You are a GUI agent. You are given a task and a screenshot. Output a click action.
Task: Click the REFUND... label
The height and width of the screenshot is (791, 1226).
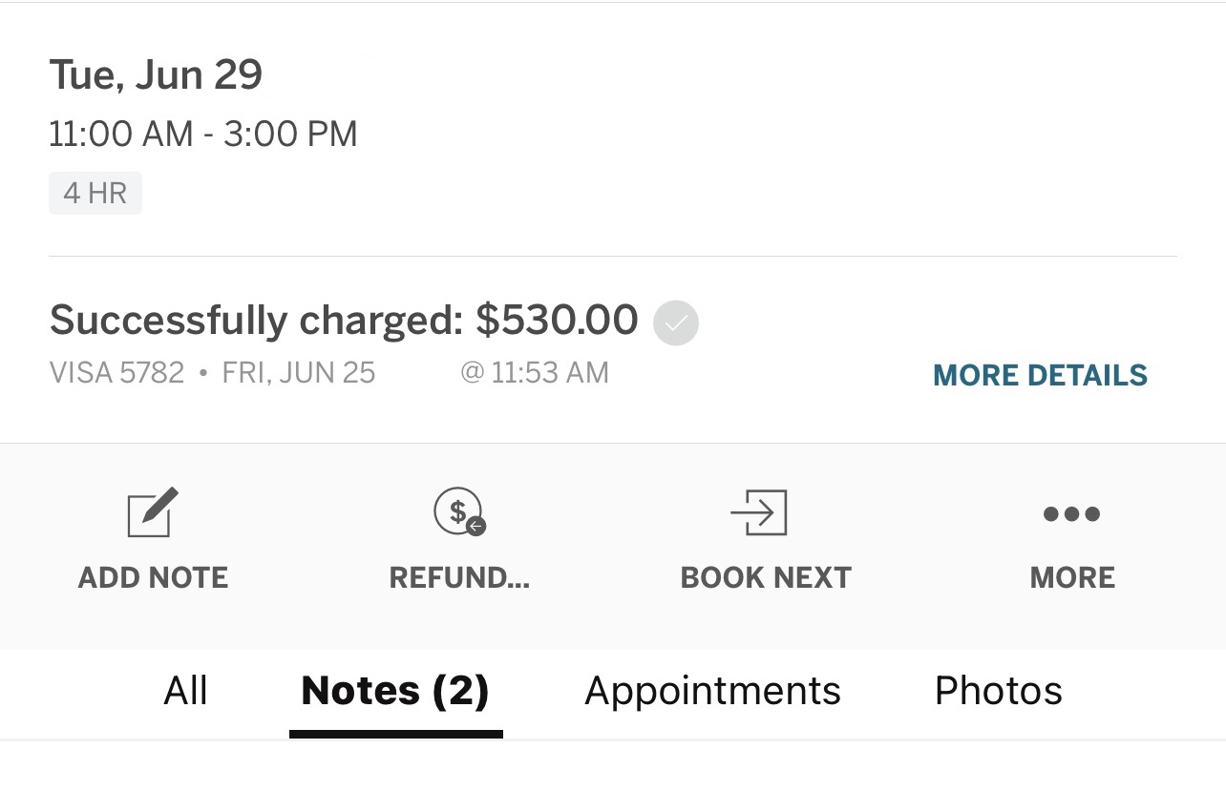click(459, 577)
